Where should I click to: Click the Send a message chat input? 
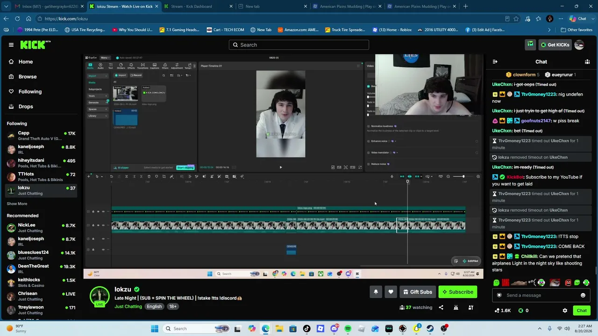541,295
